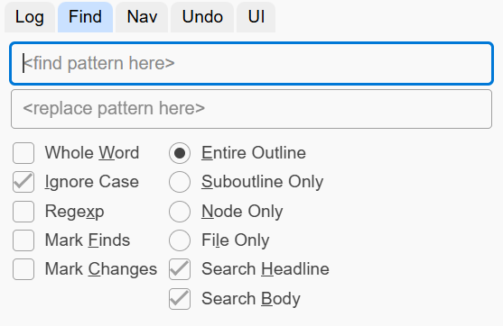The width and height of the screenshot is (503, 326).
Task: Select the Find tab
Action: 85,17
